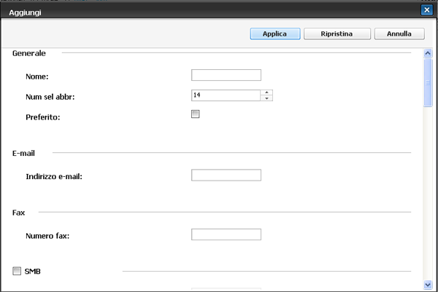Click the scrollbar down arrow
438x292 pixels.
click(x=429, y=284)
